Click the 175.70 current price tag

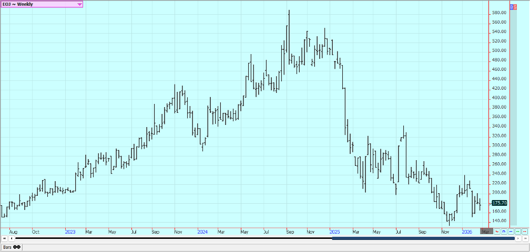(498, 203)
